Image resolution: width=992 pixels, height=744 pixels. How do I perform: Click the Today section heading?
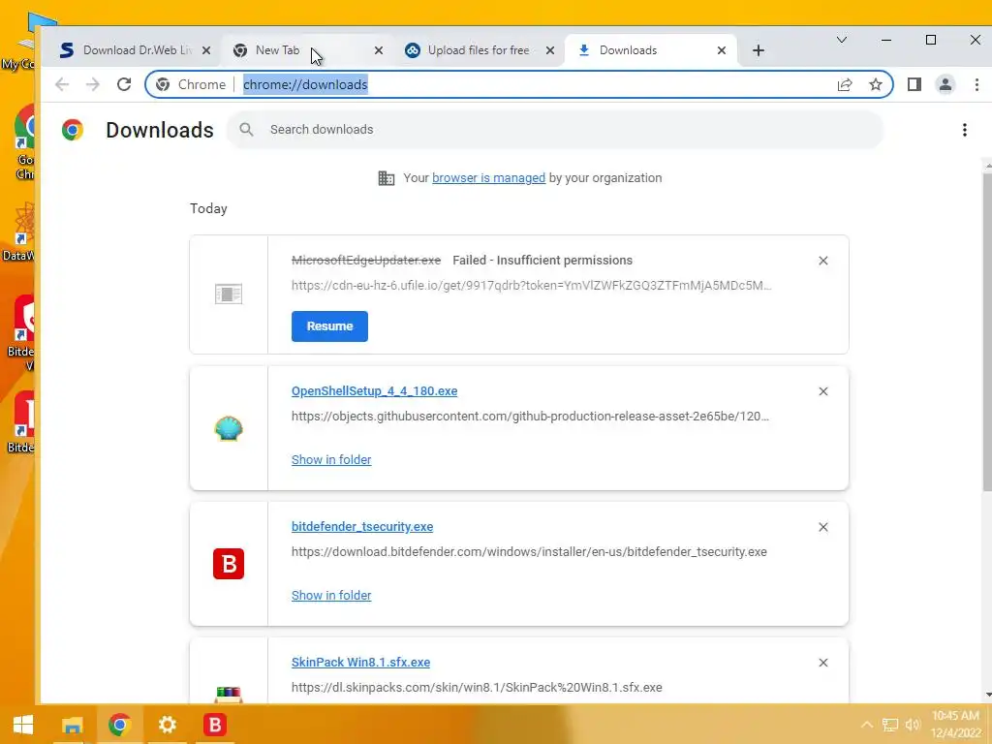click(208, 209)
